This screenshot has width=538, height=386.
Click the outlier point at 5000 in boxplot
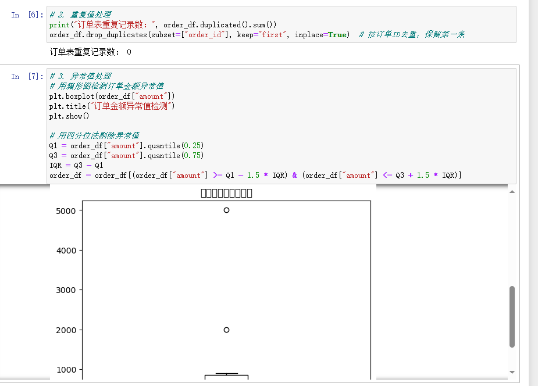[226, 210]
